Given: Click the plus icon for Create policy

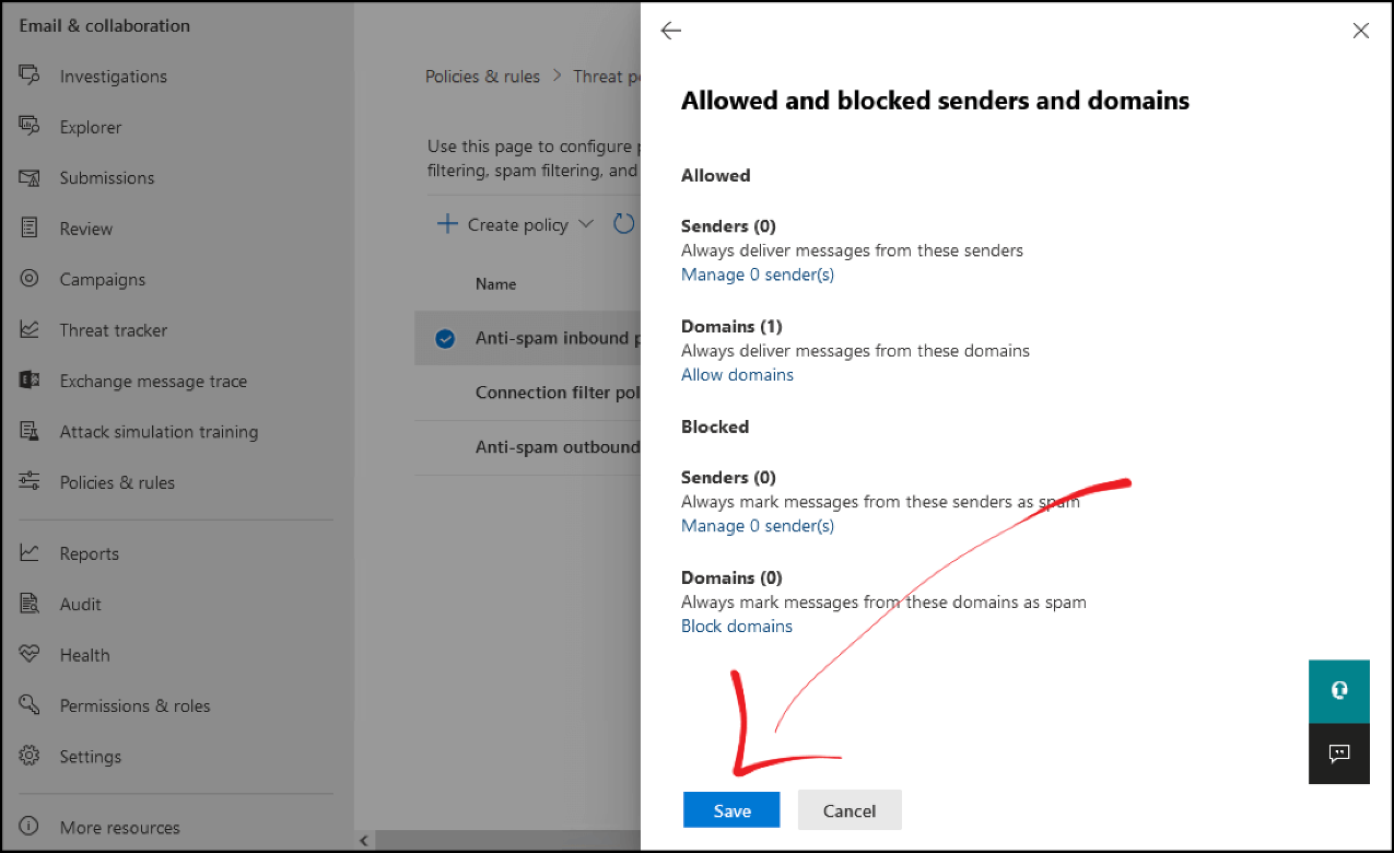Looking at the screenshot, I should (x=447, y=224).
